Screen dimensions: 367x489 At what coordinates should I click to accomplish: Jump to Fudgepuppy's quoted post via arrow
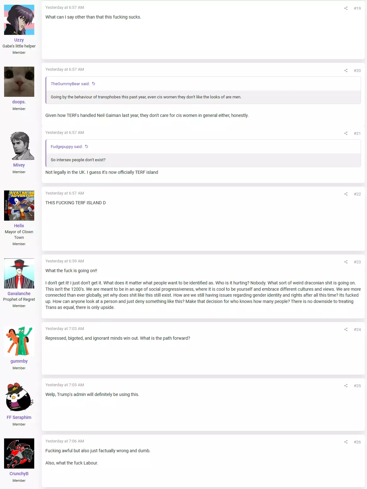tap(86, 146)
